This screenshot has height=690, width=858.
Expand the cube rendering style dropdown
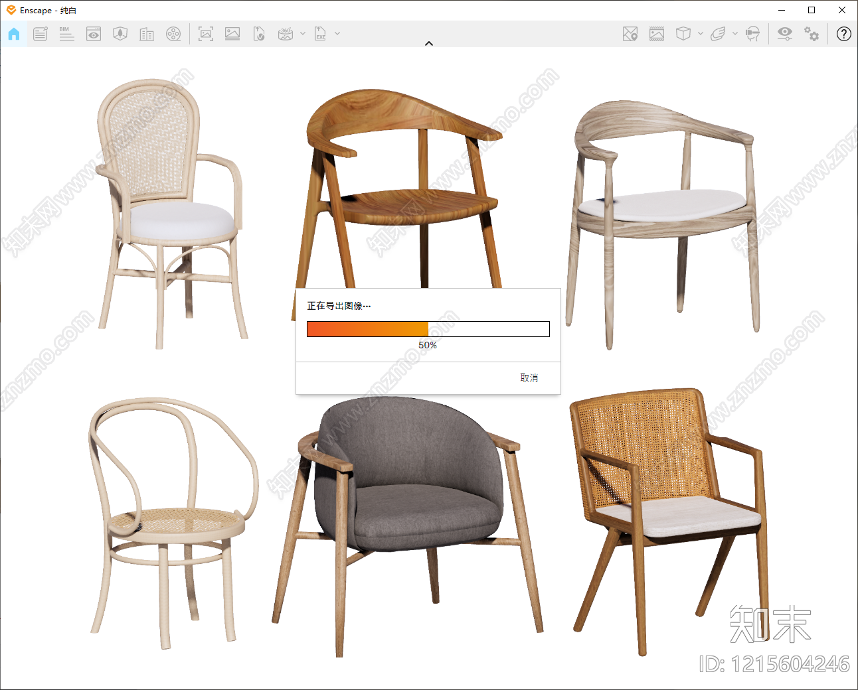pos(701,33)
